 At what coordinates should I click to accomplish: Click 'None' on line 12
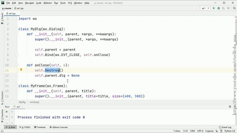coord(76,75)
